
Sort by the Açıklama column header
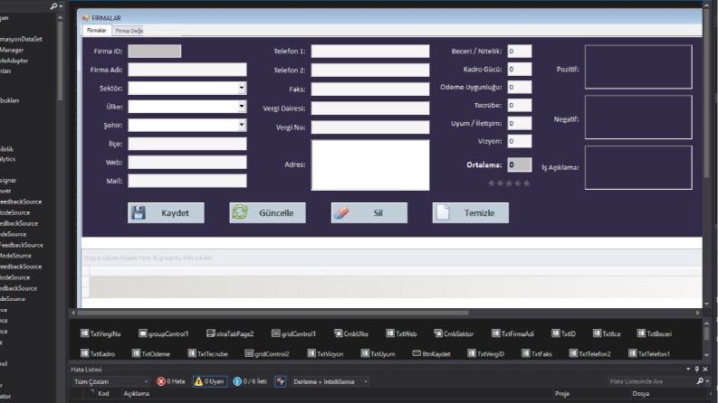point(137,393)
